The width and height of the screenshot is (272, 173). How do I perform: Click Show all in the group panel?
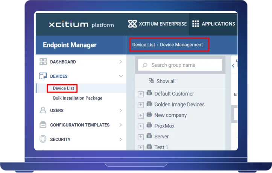click(166, 81)
